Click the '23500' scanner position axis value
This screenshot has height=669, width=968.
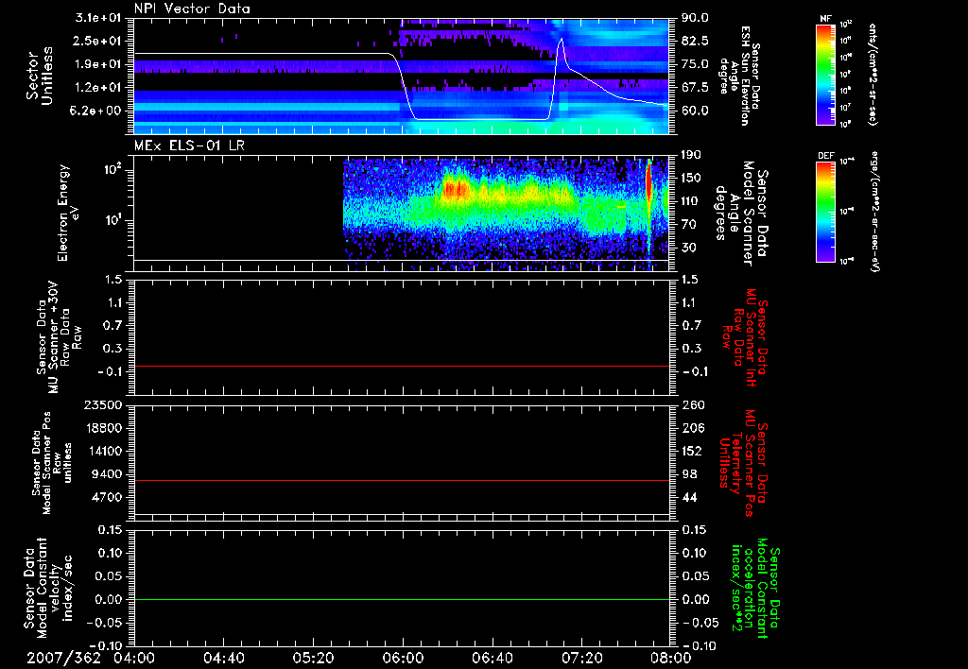click(104, 405)
